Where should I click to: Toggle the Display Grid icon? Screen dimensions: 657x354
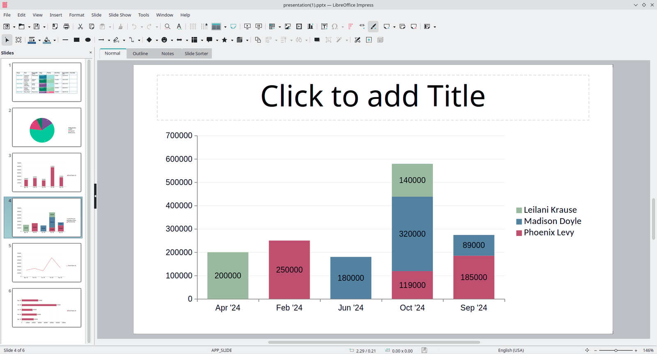193,27
